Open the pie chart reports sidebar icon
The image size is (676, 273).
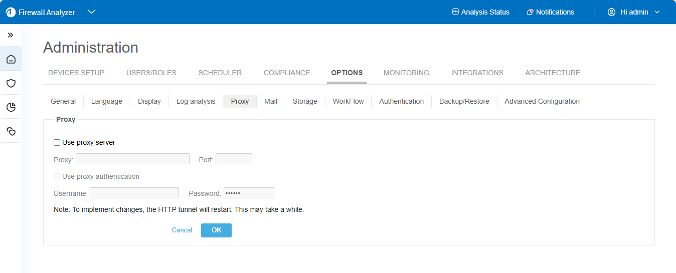click(x=11, y=107)
